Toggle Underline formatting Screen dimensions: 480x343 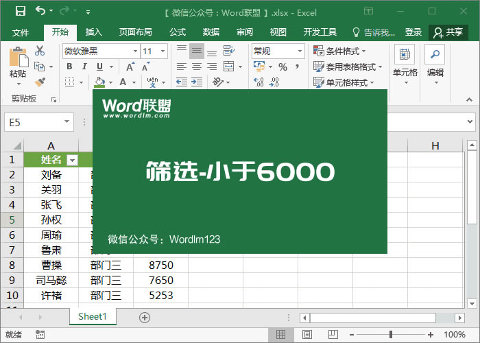point(100,67)
